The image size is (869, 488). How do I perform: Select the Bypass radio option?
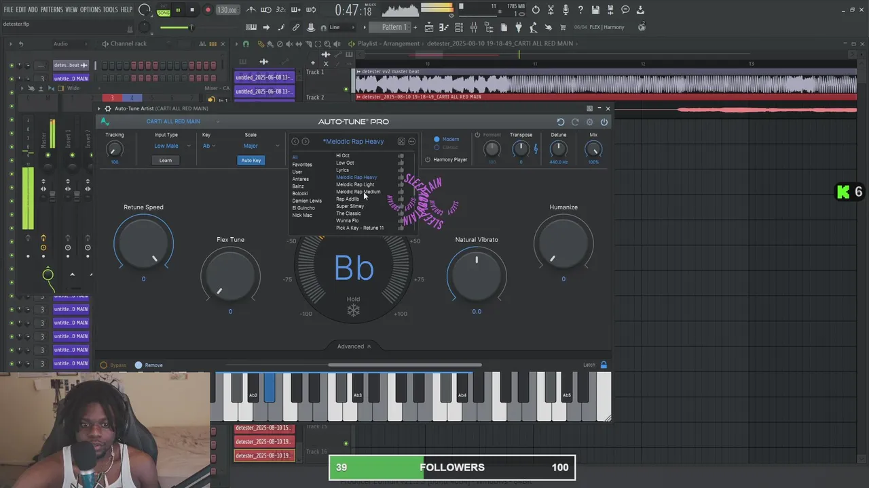pyautogui.click(x=104, y=365)
